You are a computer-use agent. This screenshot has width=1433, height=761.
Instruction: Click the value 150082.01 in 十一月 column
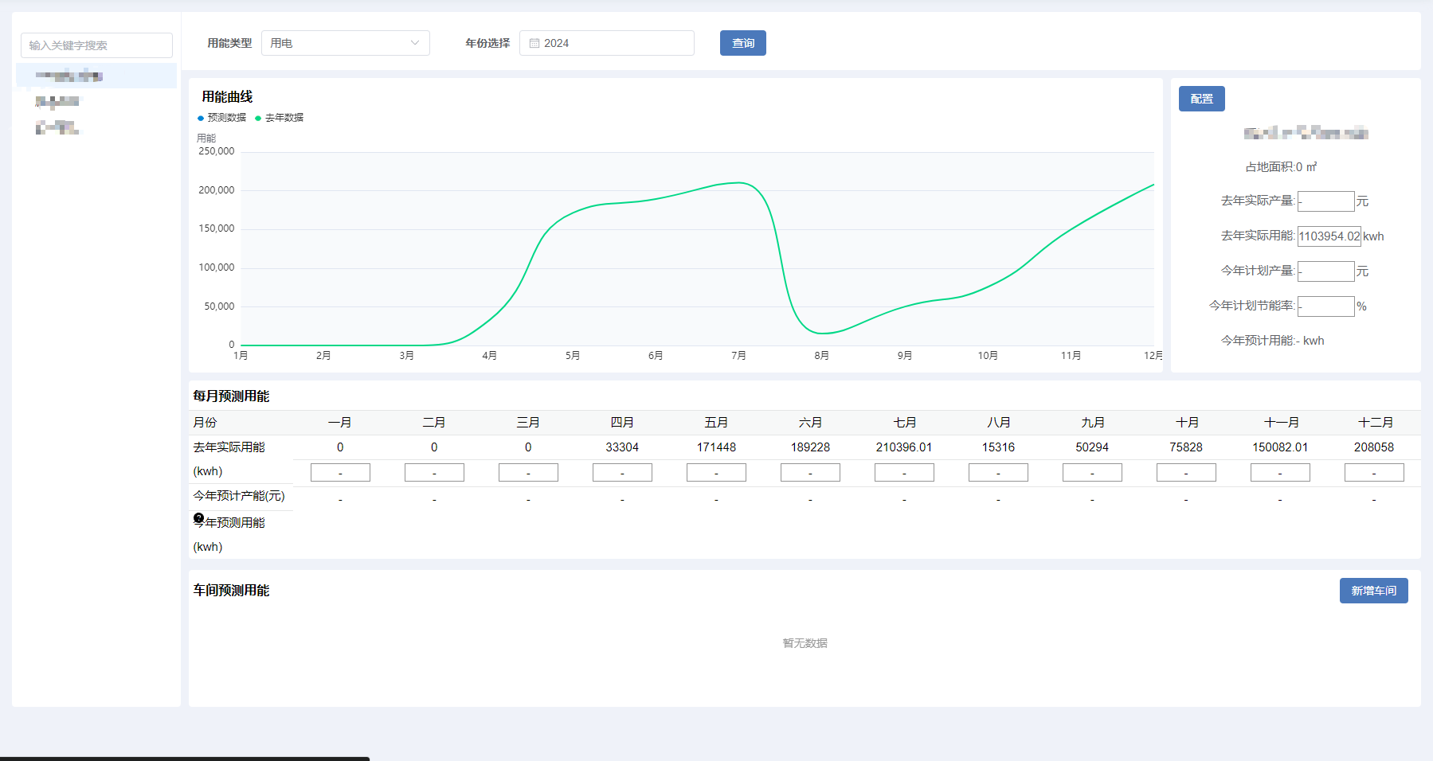(x=1280, y=447)
